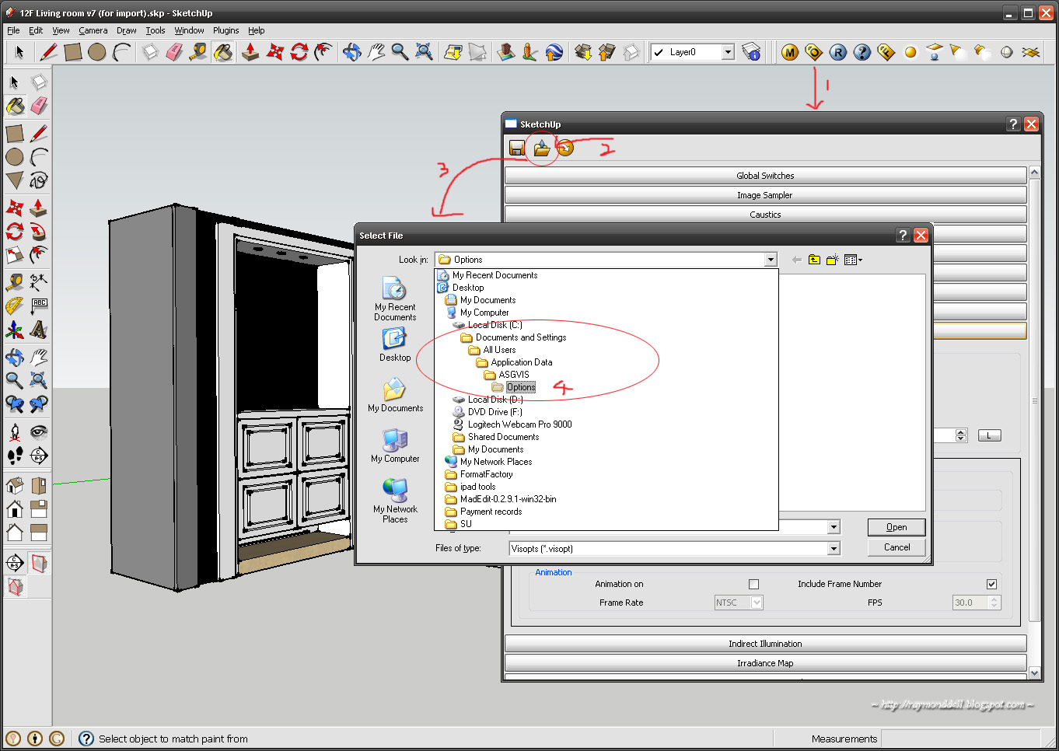This screenshot has height=751, width=1059.
Task: Activate the 3D Text tool
Action: [38, 330]
